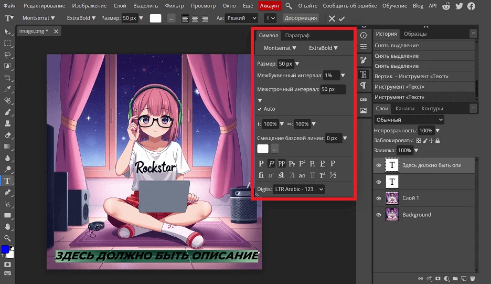Open the Digits LTR Arabic dropdown
The image size is (491, 284).
[x=298, y=189]
